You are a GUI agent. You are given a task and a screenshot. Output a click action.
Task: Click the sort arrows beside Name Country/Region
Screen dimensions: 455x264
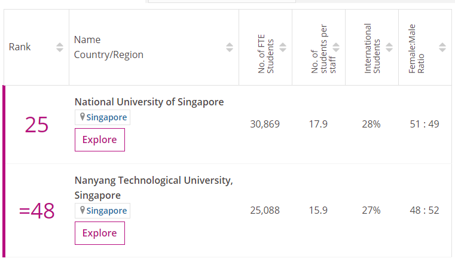click(x=230, y=47)
